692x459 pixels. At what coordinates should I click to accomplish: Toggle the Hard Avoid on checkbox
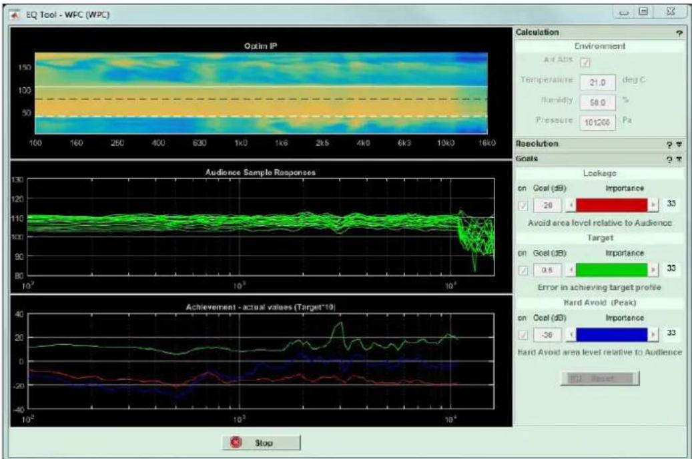pyautogui.click(x=523, y=335)
